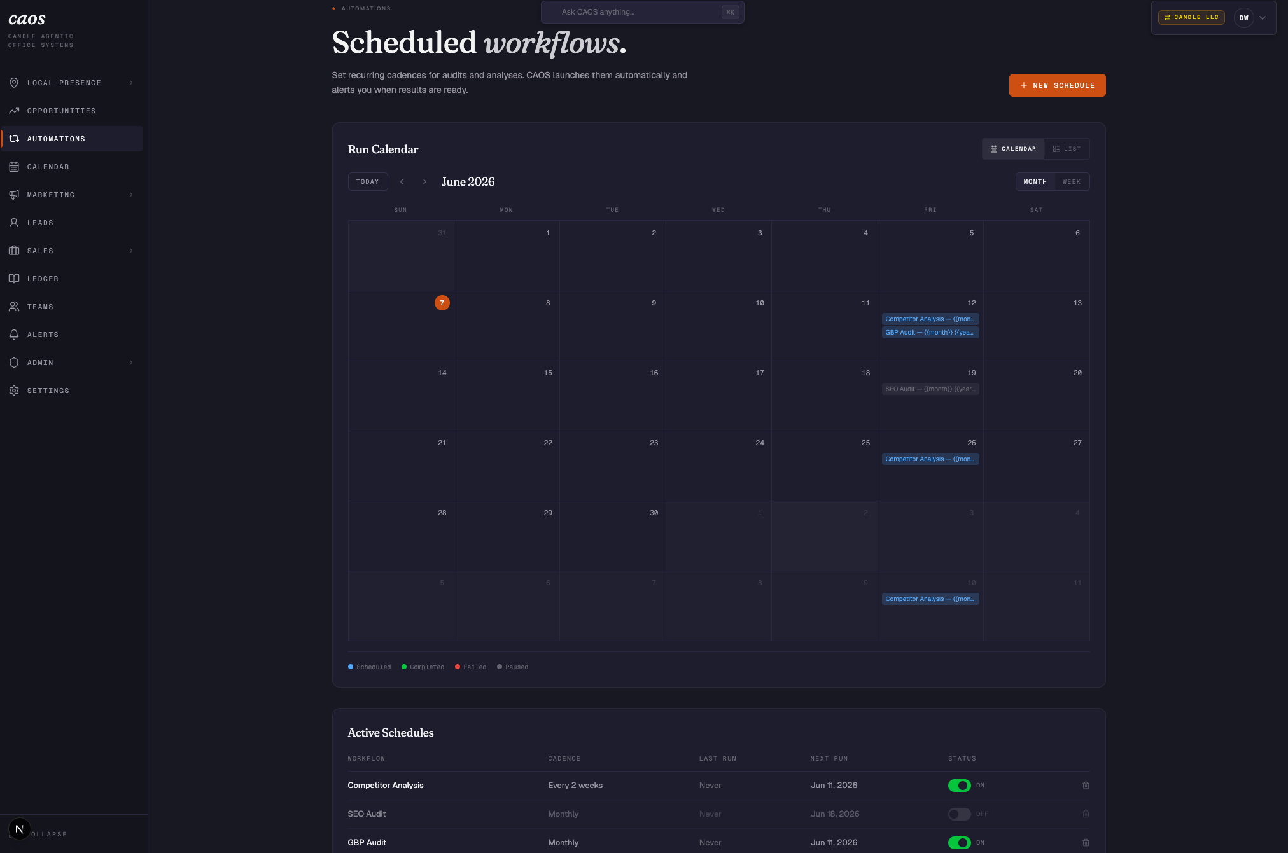Viewport: 1288px width, 853px height.
Task: Click the DW user avatar
Action: pos(1243,18)
